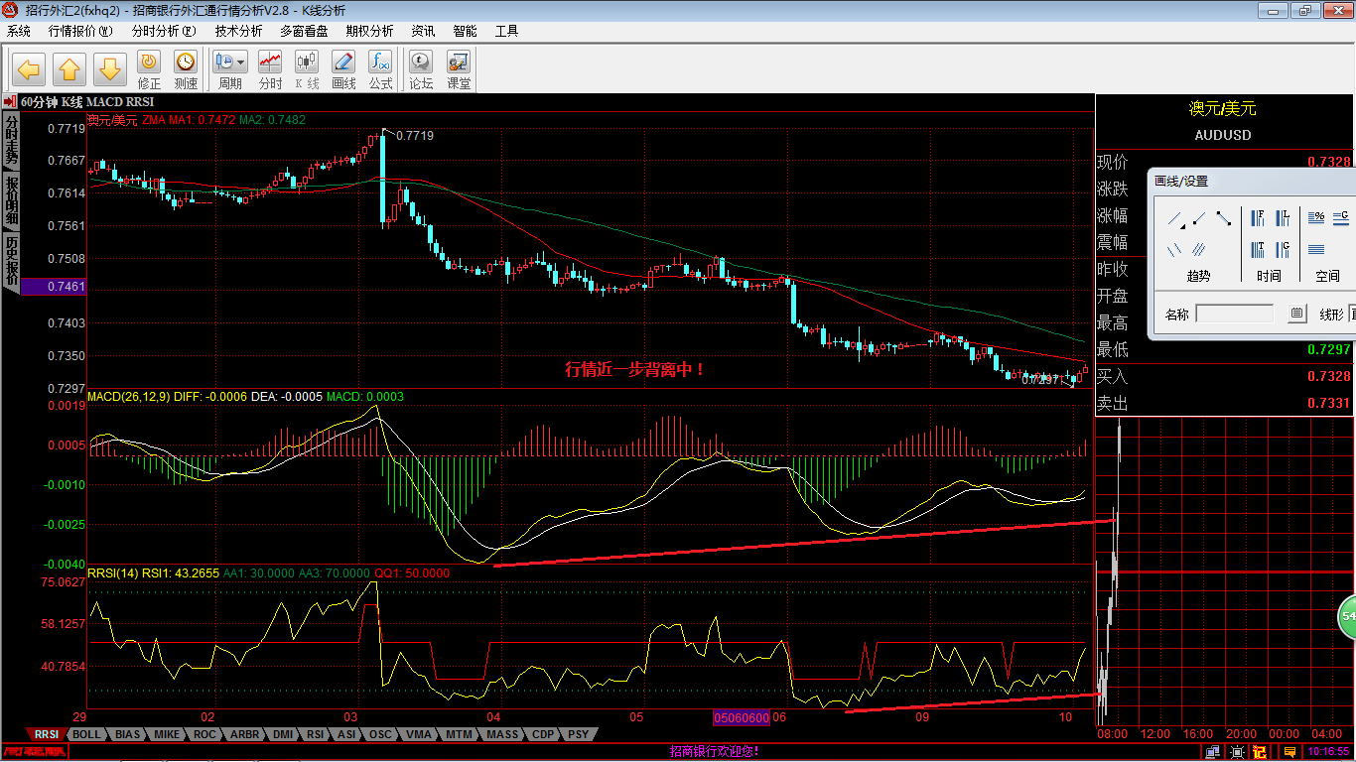Click the network computers status icon
The image size is (1356, 762).
tap(1212, 752)
